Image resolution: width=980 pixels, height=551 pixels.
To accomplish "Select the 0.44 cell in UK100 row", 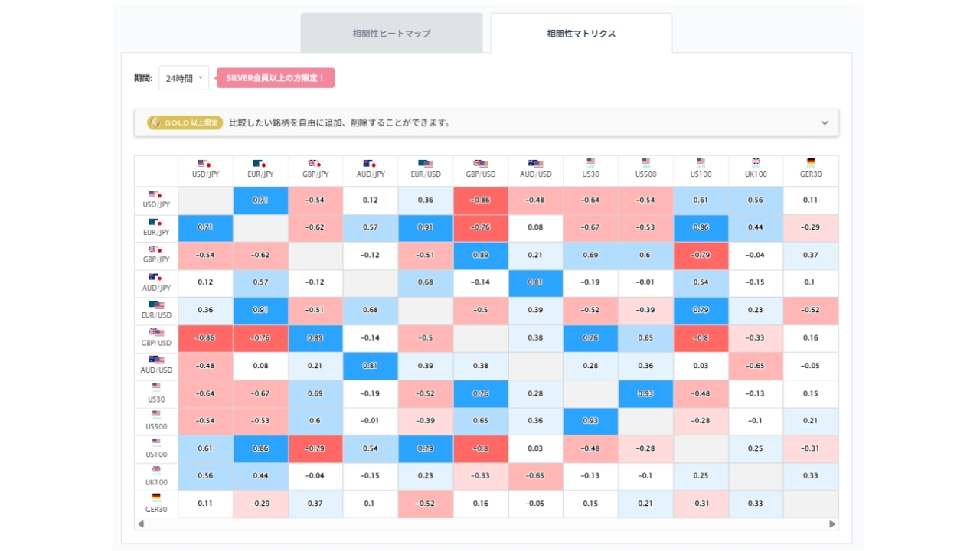I will pos(260,476).
